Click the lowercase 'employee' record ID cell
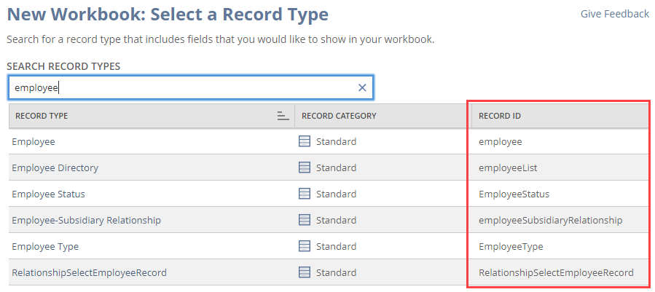Viewport: 655px width, 292px height. coord(500,142)
